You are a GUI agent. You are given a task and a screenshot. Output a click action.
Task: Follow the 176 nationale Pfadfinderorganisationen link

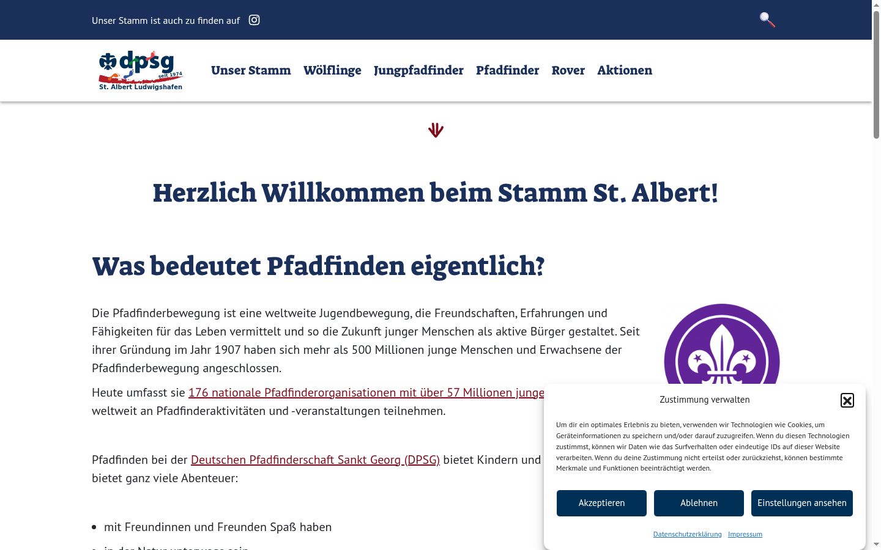(366, 392)
